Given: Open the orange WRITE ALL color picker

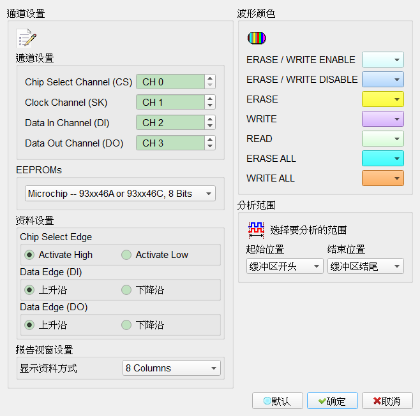Looking at the screenshot, I should pyautogui.click(x=383, y=178).
